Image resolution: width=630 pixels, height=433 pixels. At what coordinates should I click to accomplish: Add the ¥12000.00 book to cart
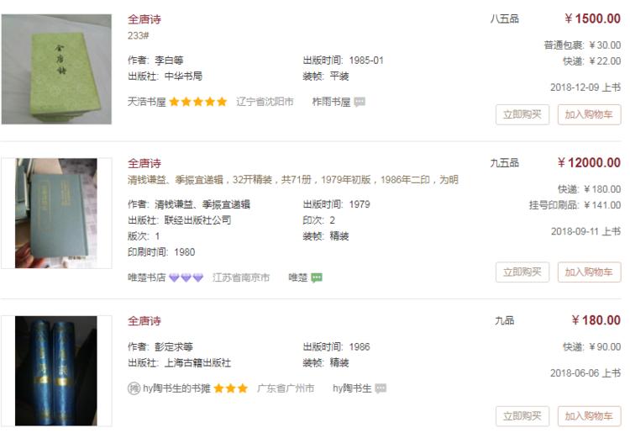click(589, 272)
